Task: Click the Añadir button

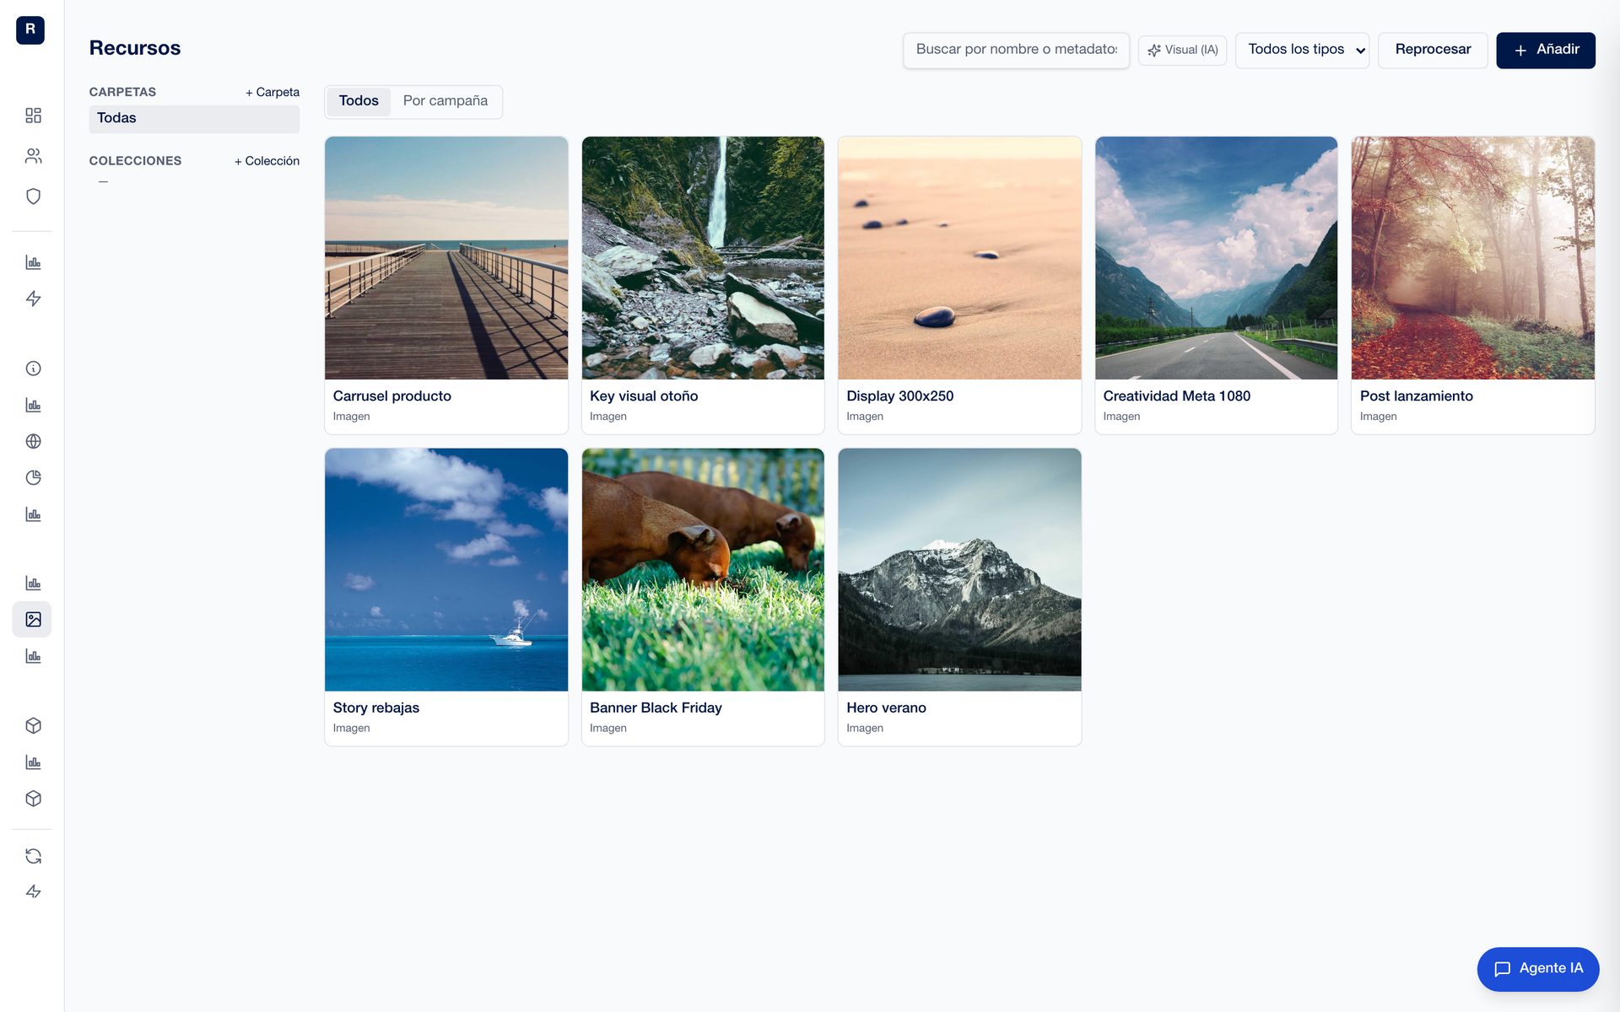Action: coord(1545,50)
